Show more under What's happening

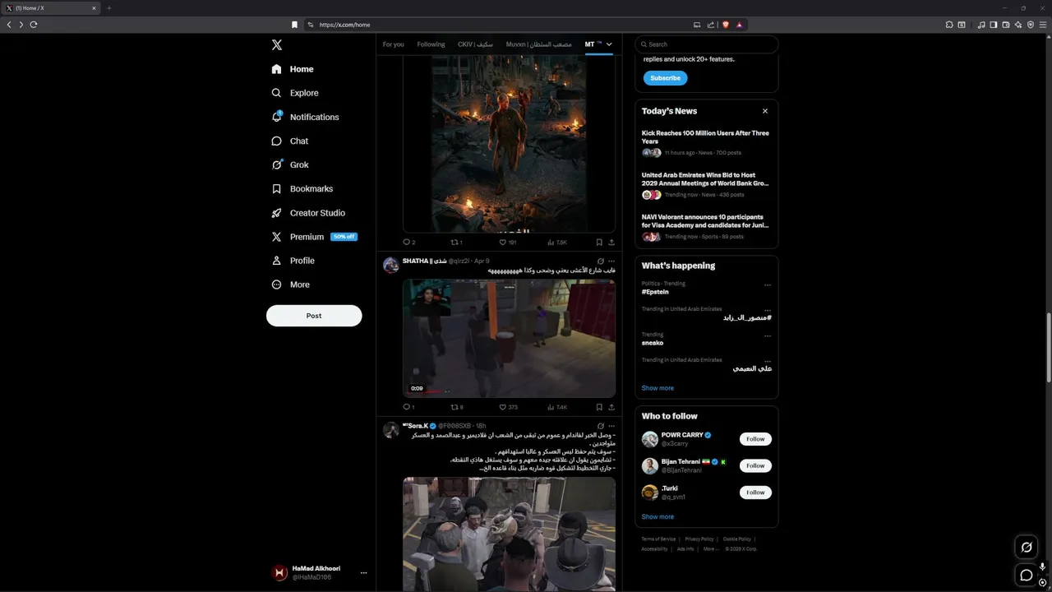657,388
